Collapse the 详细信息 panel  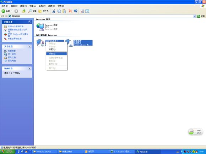(29, 68)
